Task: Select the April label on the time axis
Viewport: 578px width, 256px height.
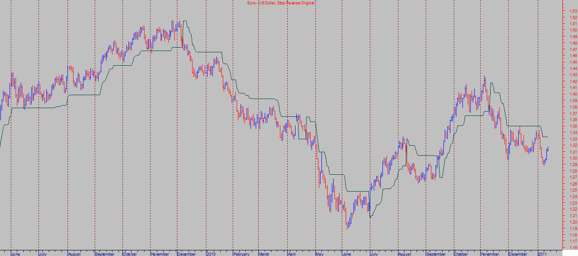Action: pos(292,254)
